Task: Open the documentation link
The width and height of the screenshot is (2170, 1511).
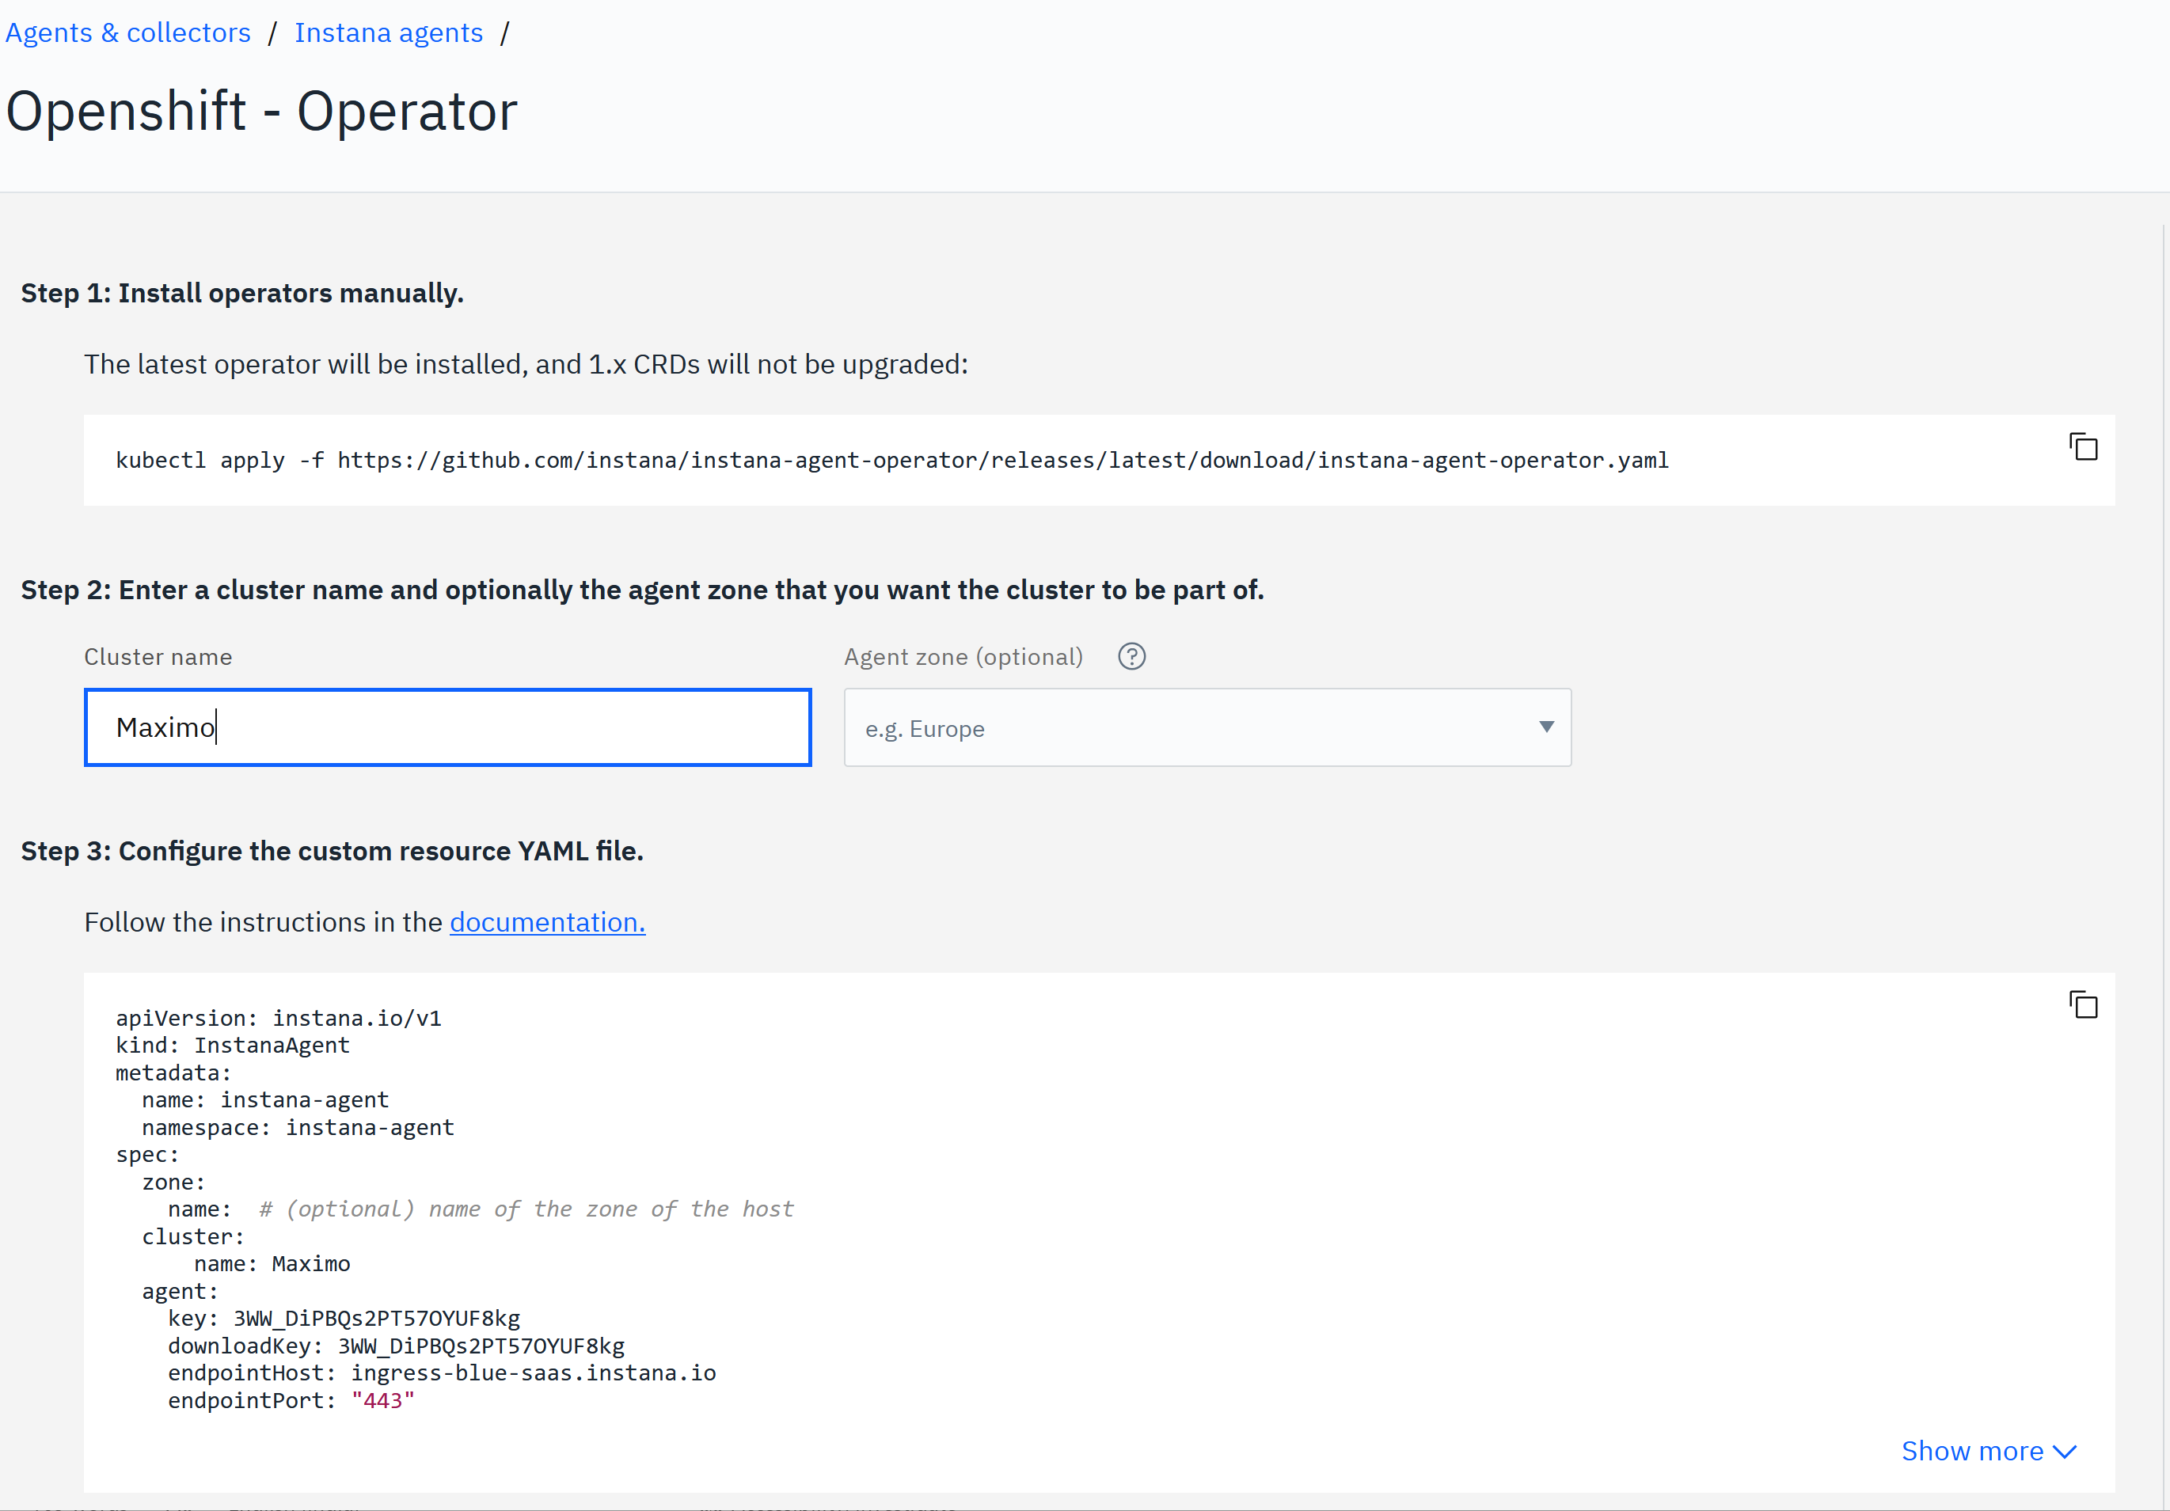Action: click(547, 921)
